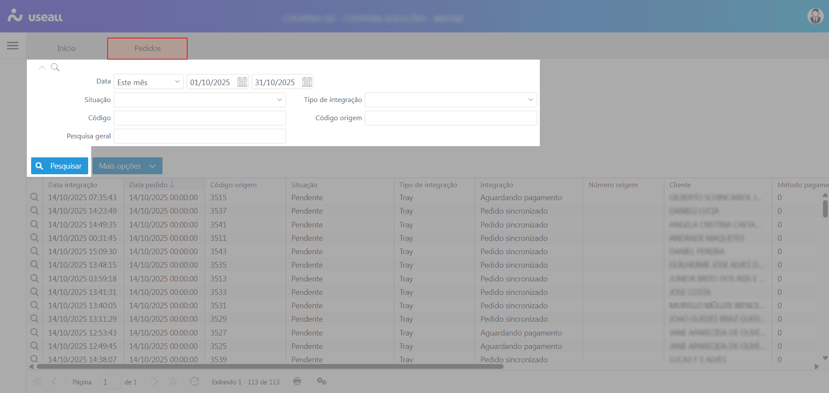Refresh the orders grid

pyautogui.click(x=194, y=381)
